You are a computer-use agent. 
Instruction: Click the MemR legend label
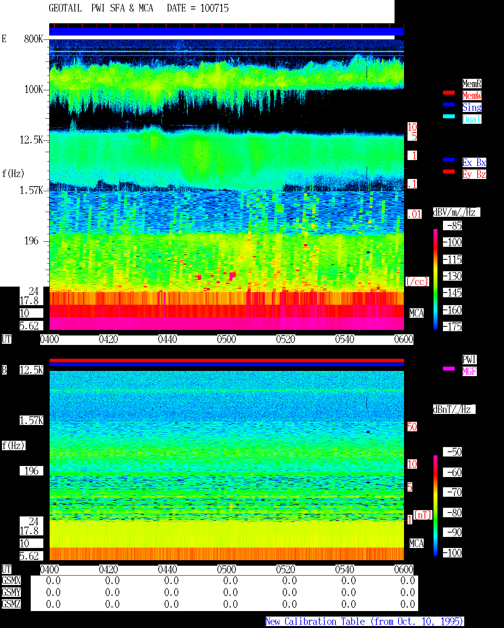(472, 84)
